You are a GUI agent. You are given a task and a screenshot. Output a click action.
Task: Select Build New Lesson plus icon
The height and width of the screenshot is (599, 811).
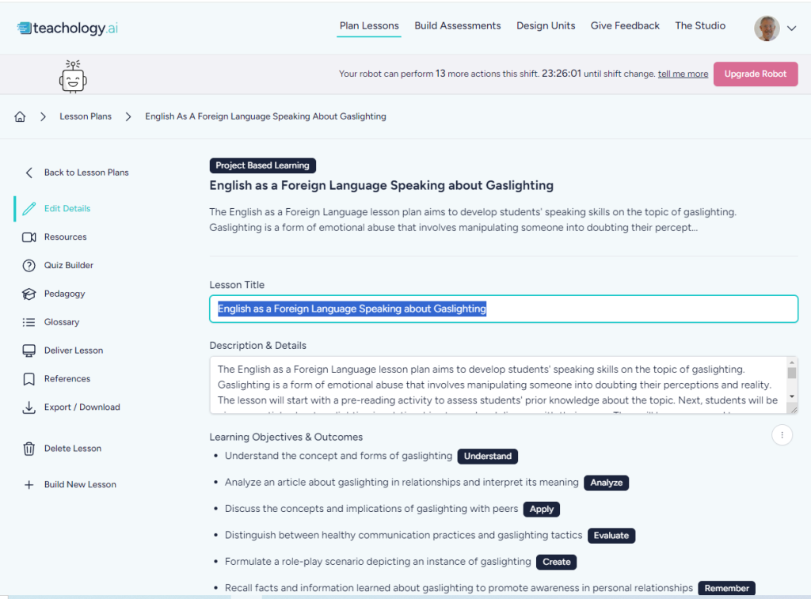29,485
